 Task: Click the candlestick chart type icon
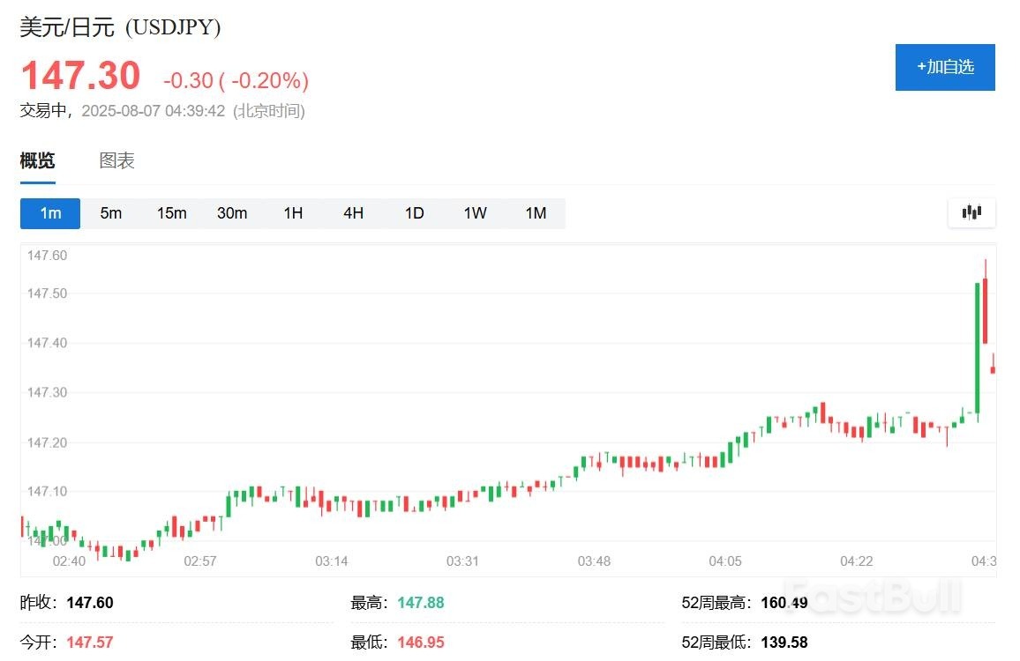click(x=971, y=212)
